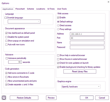Focus the proxy Name field
This screenshot has width=110, height=102.
87,43
